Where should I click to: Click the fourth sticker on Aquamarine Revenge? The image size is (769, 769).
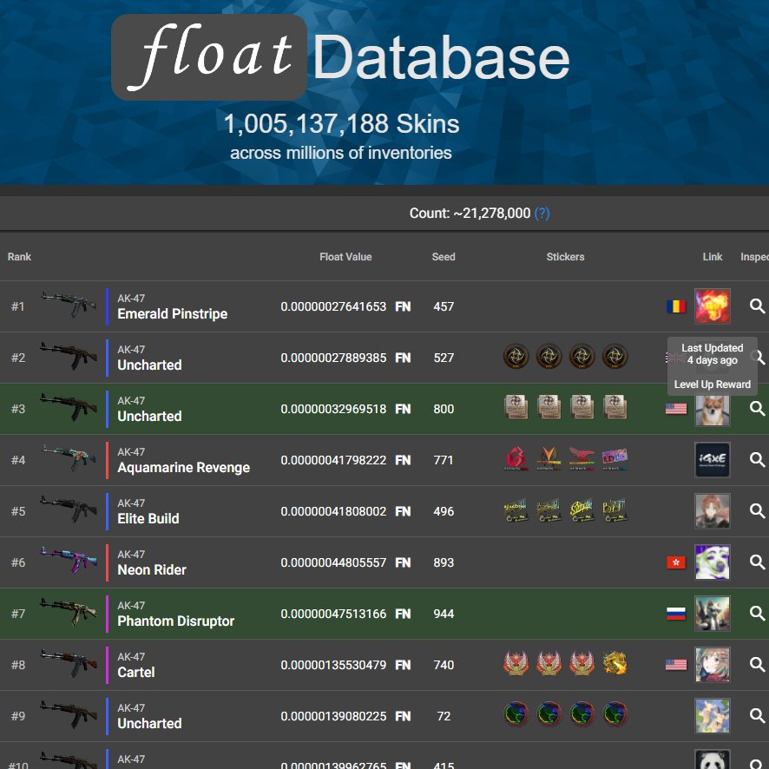(615, 458)
